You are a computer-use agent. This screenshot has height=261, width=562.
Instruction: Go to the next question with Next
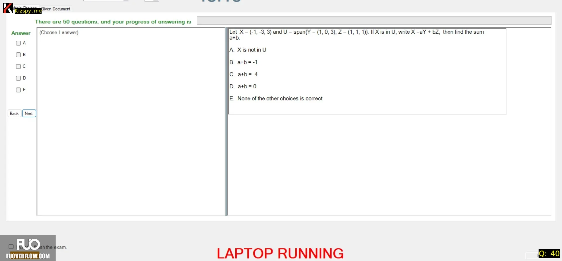click(29, 114)
